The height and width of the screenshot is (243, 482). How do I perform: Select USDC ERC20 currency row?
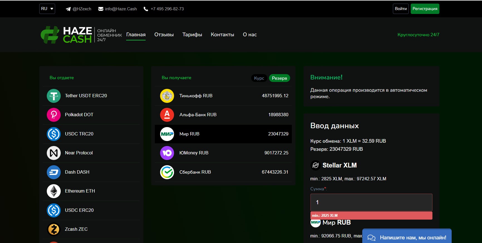point(91,210)
